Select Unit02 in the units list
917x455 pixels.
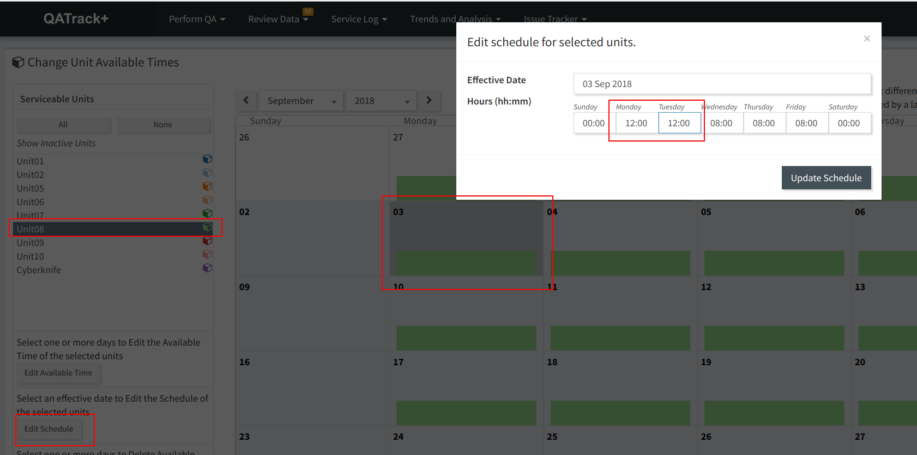coord(113,175)
